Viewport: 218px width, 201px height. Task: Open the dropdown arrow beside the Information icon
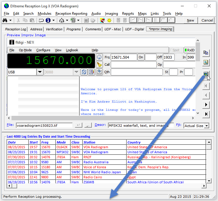[53, 20]
